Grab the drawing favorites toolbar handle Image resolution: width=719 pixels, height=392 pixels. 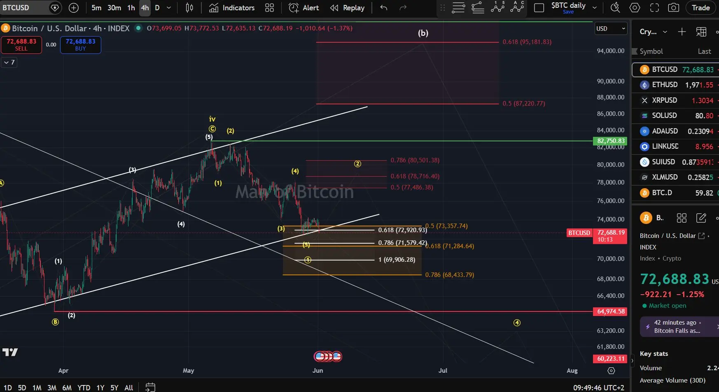click(442, 8)
